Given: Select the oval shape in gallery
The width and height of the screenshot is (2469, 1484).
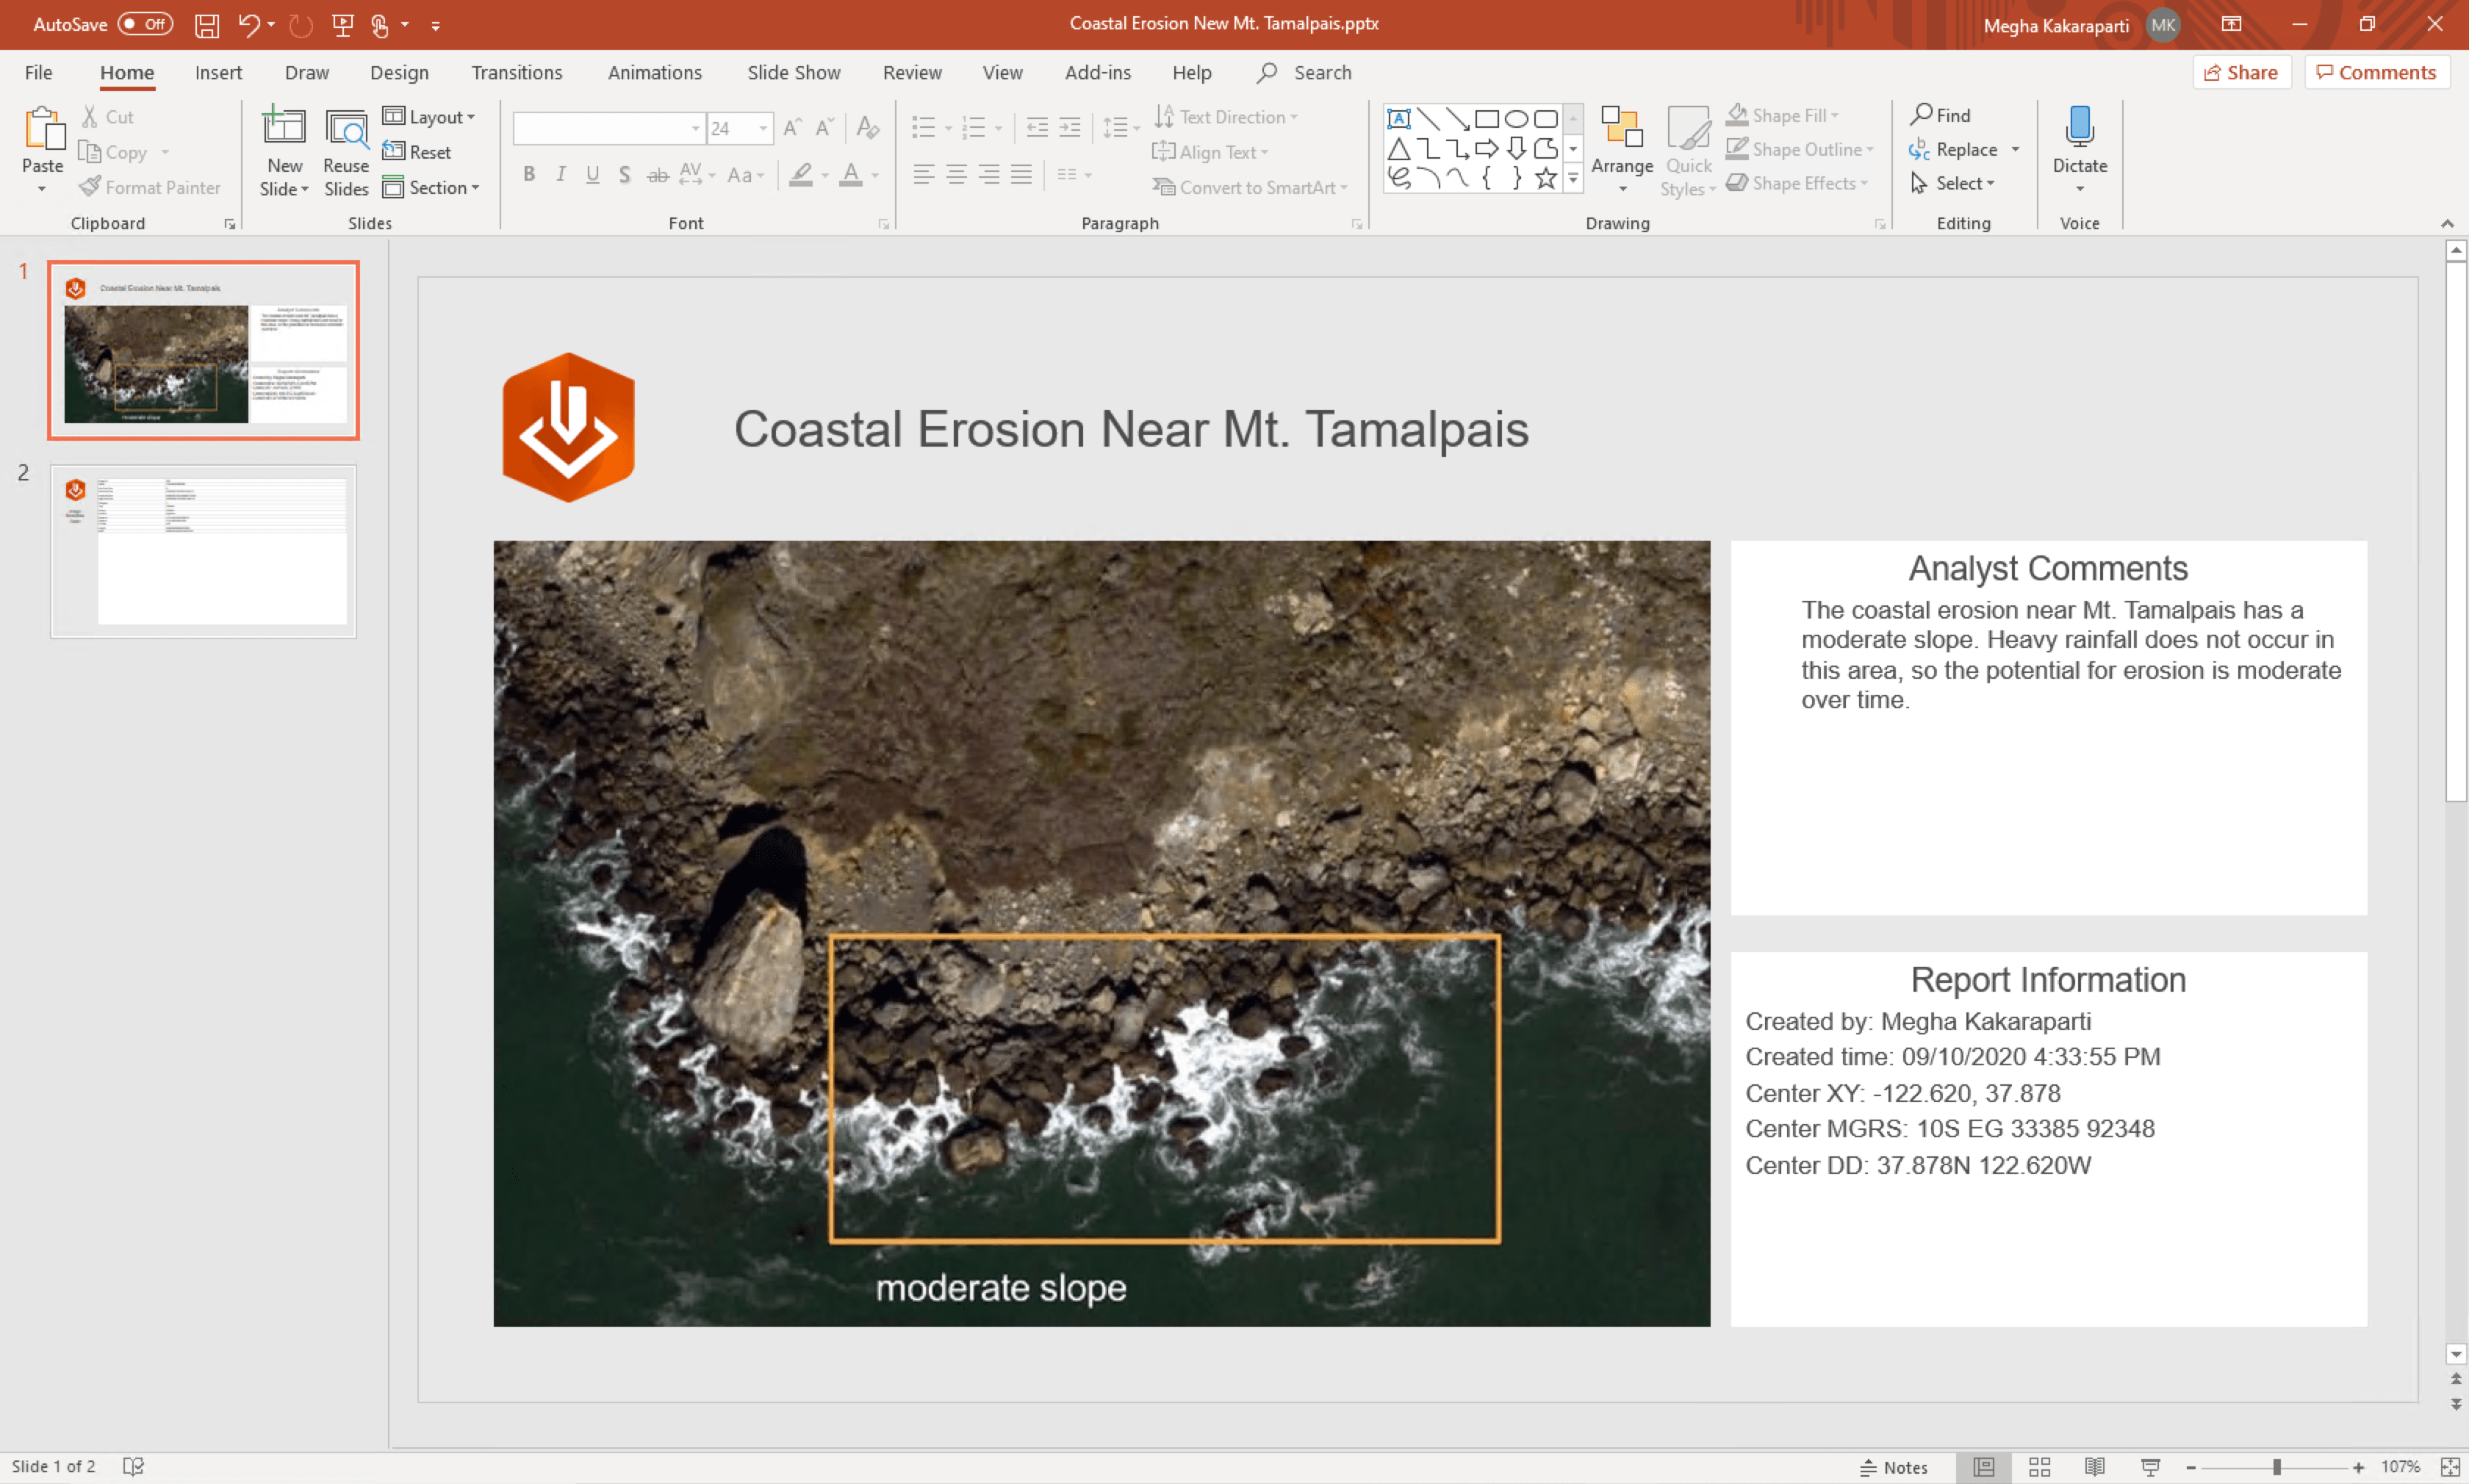Looking at the screenshot, I should pyautogui.click(x=1516, y=119).
